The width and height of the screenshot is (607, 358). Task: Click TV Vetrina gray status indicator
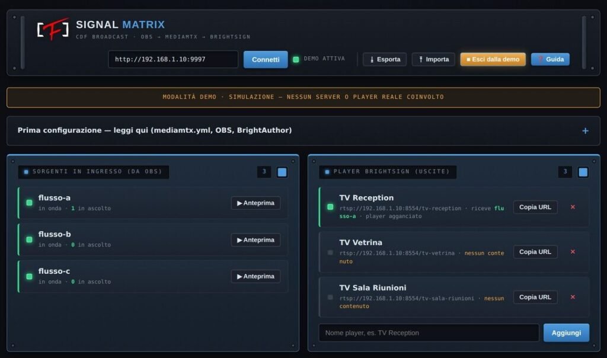[330, 252]
